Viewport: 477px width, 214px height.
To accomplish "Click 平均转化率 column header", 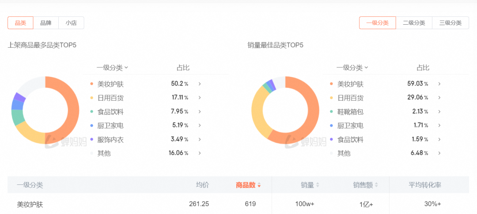I will tap(425, 185).
